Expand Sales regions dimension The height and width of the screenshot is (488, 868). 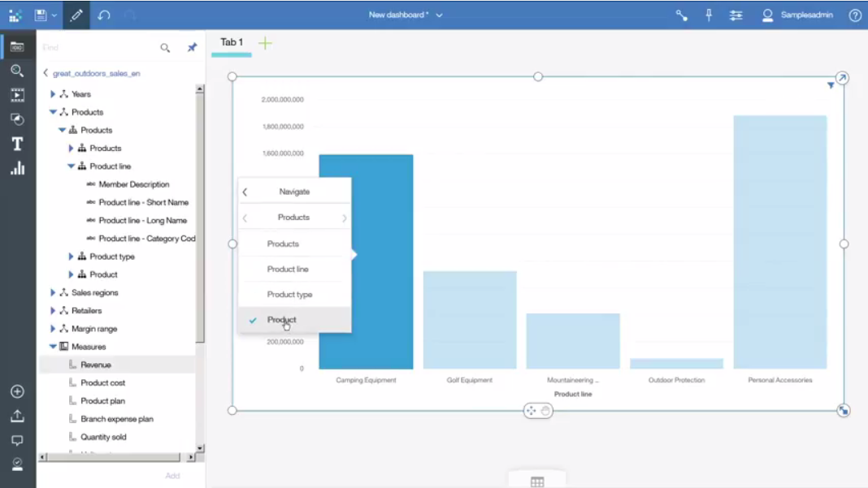53,292
